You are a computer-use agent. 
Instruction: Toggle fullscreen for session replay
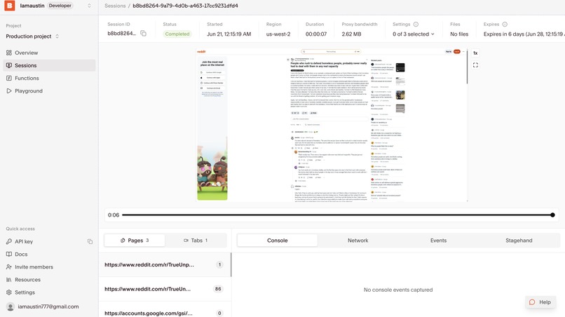pyautogui.click(x=476, y=65)
